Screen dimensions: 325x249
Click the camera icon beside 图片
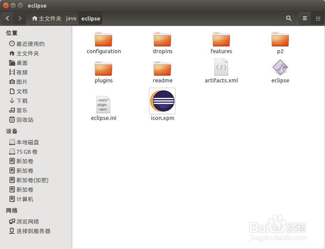click(12, 82)
